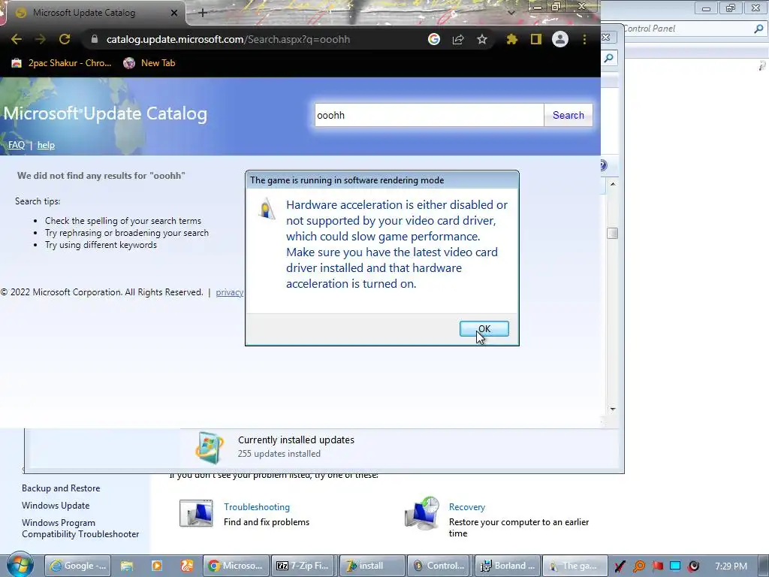
Task: Click the address bar URL
Action: (x=228, y=39)
